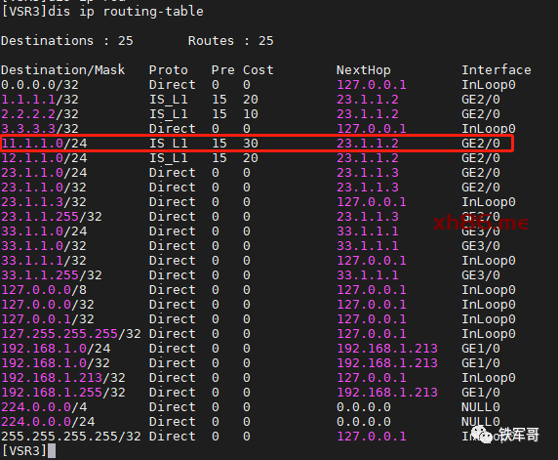Click the 'Interface' column header

(497, 70)
